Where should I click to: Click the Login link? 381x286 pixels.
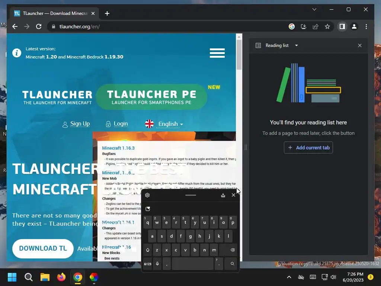tap(121, 124)
